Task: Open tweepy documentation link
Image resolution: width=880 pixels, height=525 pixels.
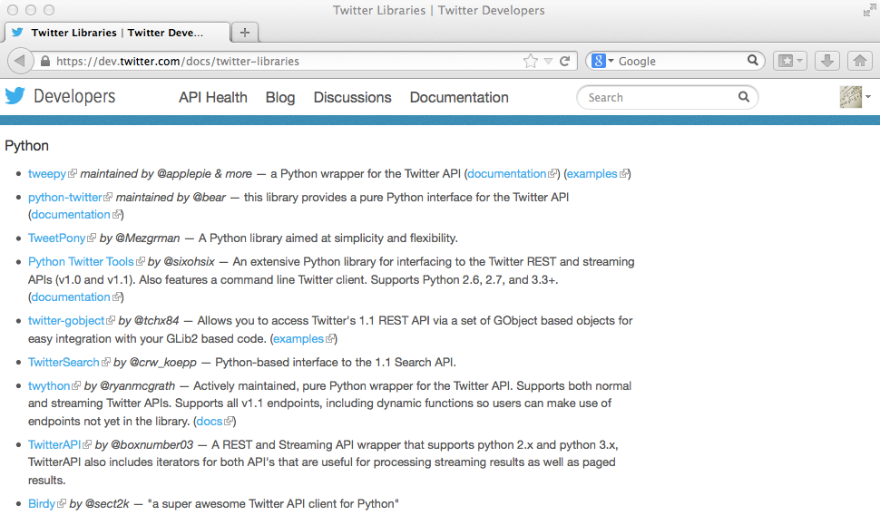Action: (506, 174)
